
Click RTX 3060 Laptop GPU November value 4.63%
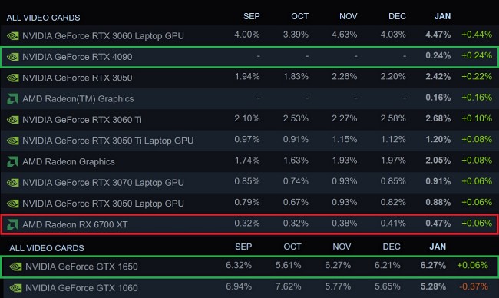click(x=345, y=35)
